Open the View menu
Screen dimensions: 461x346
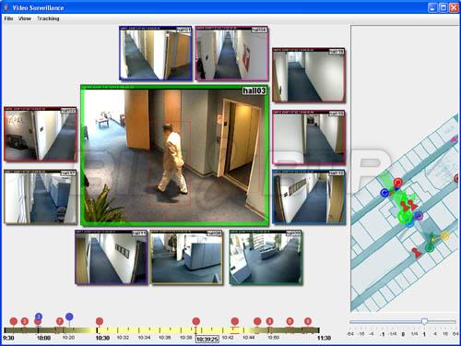coord(25,18)
